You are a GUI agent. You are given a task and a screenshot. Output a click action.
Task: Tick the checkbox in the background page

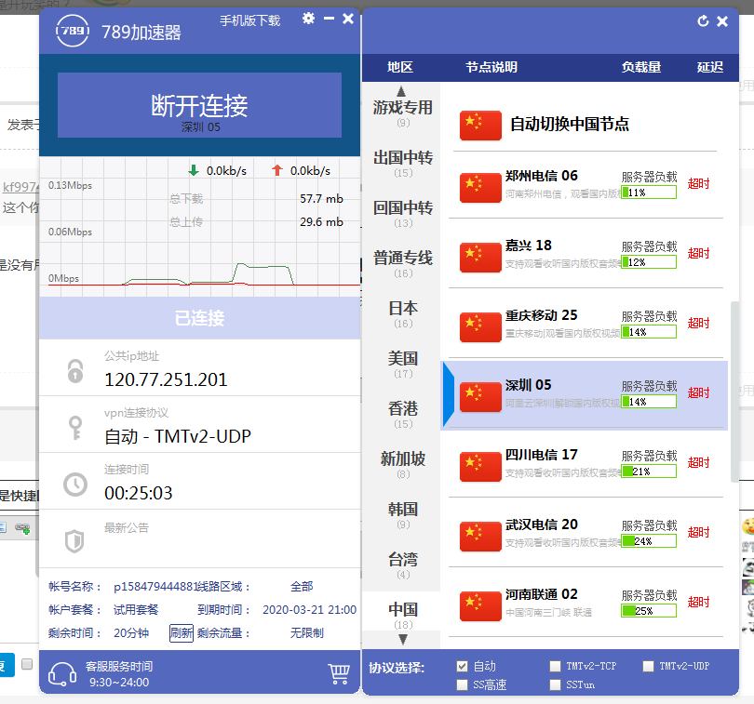point(27,664)
